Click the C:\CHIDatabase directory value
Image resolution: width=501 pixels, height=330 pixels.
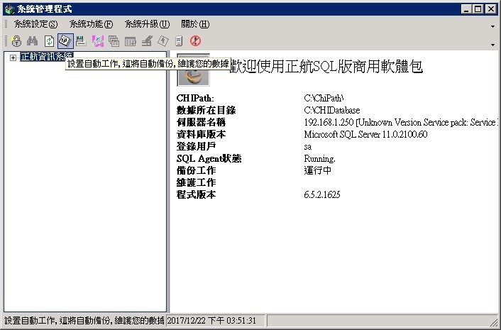click(x=332, y=110)
